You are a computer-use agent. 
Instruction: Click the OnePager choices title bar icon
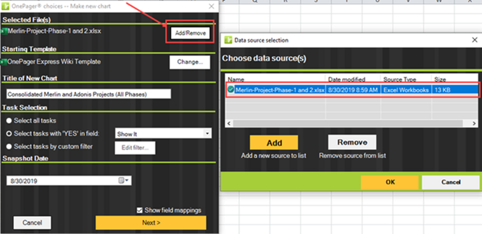5,6
